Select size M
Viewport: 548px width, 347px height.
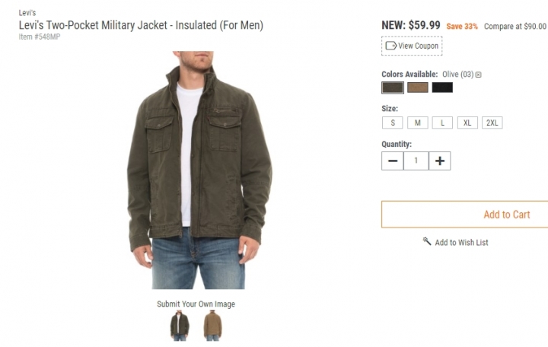tap(417, 123)
